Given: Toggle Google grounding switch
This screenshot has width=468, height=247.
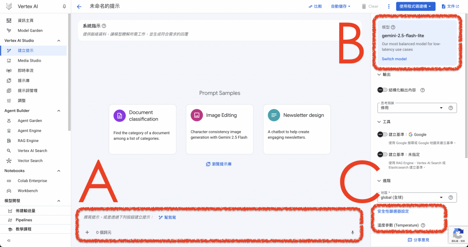Looking at the screenshot, I should [x=382, y=135].
